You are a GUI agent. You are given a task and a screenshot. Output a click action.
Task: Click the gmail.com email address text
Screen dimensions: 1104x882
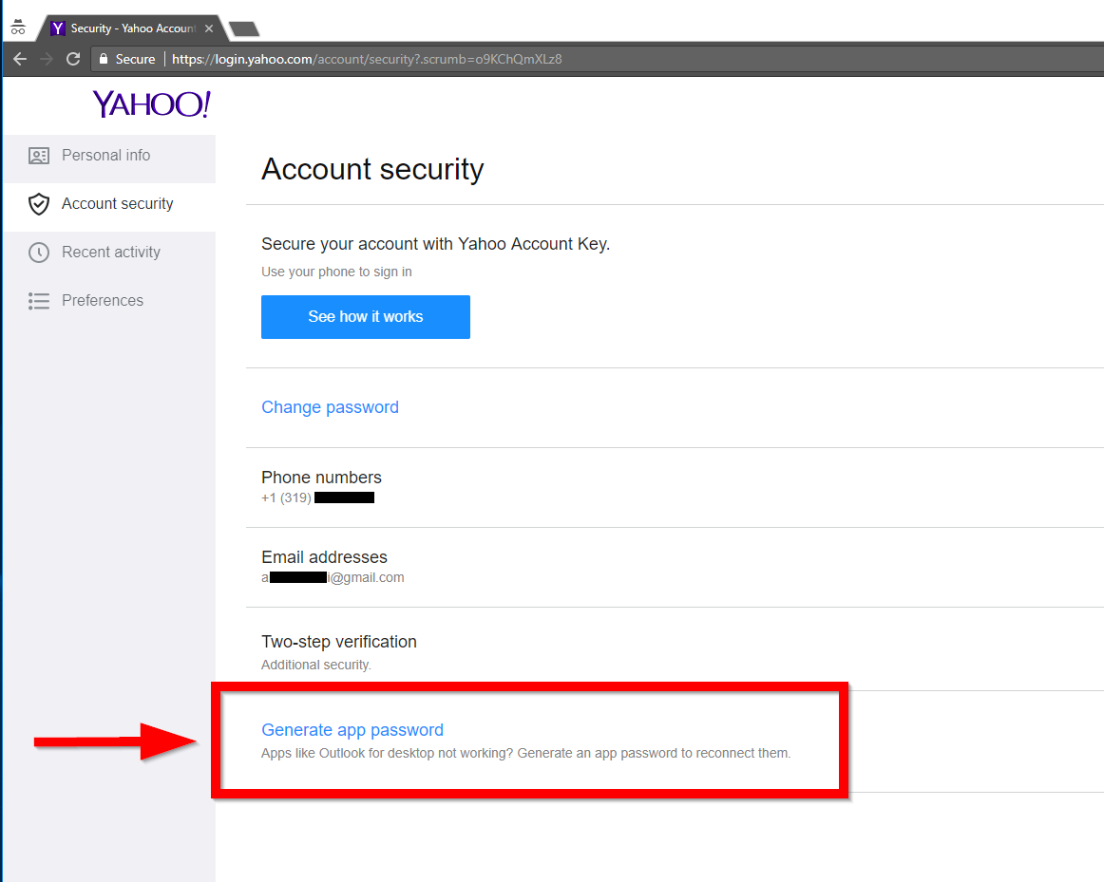point(333,577)
